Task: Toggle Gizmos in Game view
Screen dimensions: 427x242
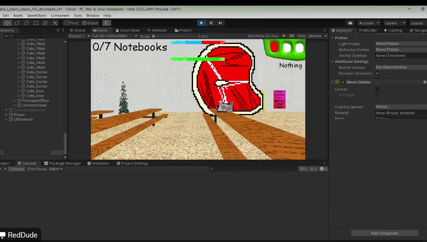Action: click(315, 36)
